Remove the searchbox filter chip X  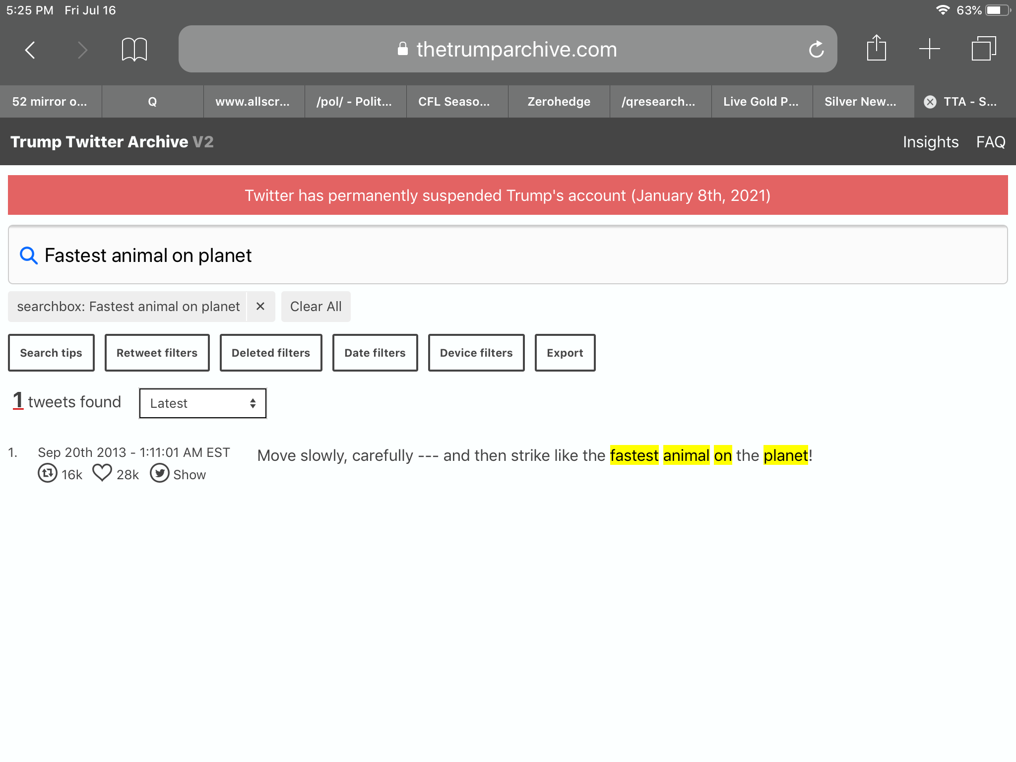[x=260, y=307]
